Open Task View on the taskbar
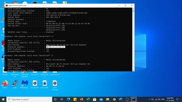The width and height of the screenshot is (182, 102). (x=62, y=99)
